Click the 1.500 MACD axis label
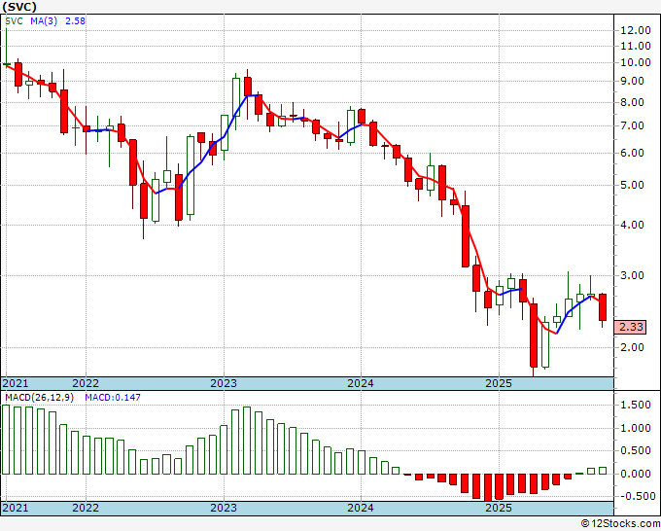661x531 pixels. [636, 405]
